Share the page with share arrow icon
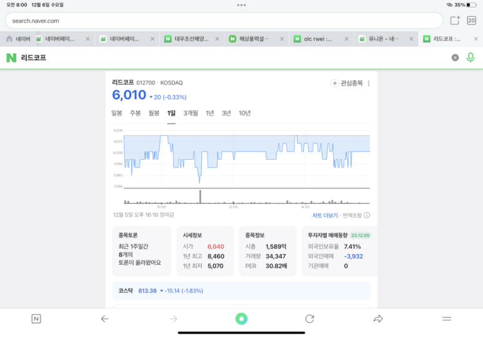 click(378, 319)
